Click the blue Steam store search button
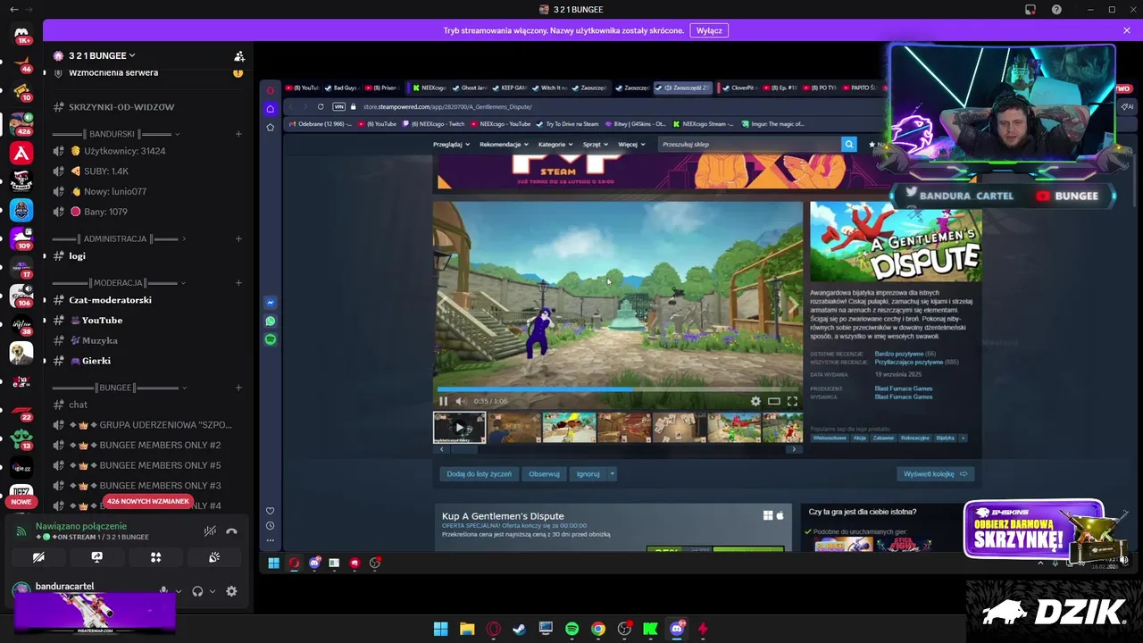Screen dimensions: 1143x643 [848, 144]
